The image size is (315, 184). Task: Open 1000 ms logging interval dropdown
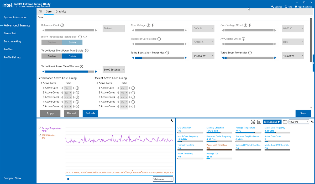click(299, 122)
